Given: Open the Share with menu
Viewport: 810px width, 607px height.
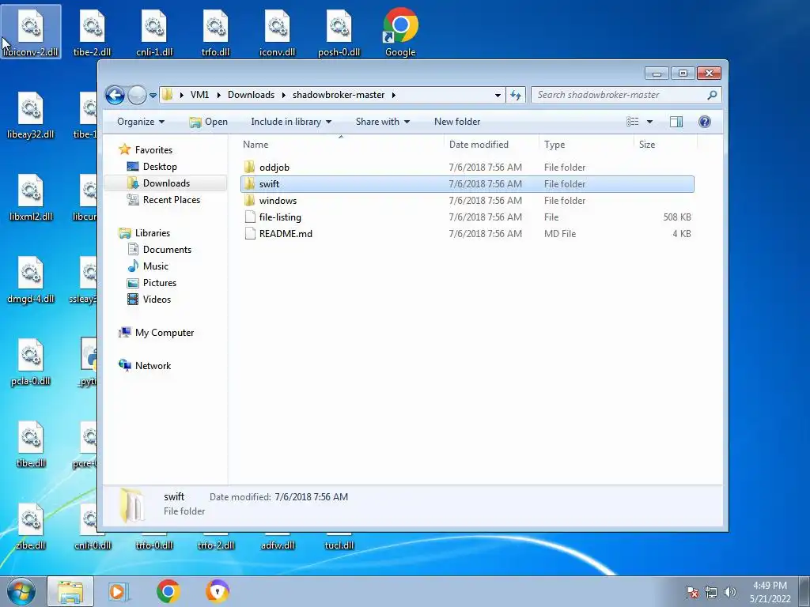Looking at the screenshot, I should point(382,122).
